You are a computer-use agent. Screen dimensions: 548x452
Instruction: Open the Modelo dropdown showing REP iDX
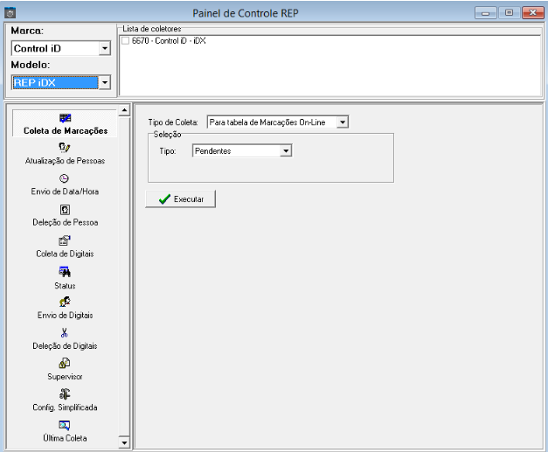pos(104,82)
